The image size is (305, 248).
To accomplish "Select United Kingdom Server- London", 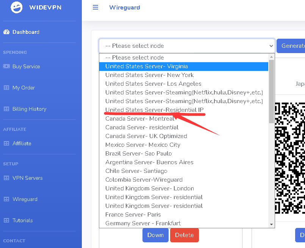I will (x=184, y=188).
